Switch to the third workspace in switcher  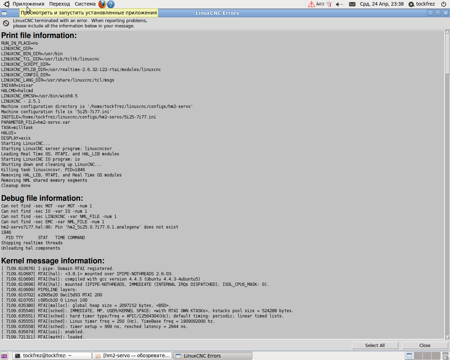coord(427,356)
